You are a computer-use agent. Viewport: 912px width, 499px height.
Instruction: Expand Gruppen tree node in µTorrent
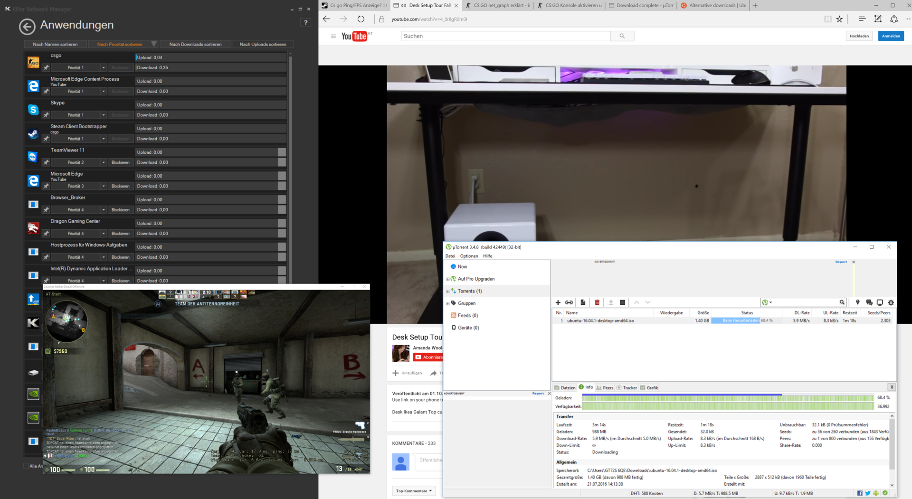point(447,303)
